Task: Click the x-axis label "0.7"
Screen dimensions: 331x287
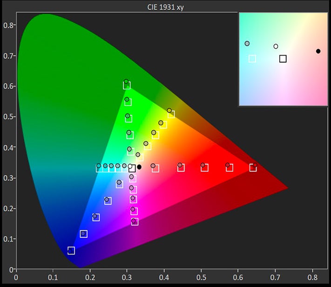Action: [275, 278]
